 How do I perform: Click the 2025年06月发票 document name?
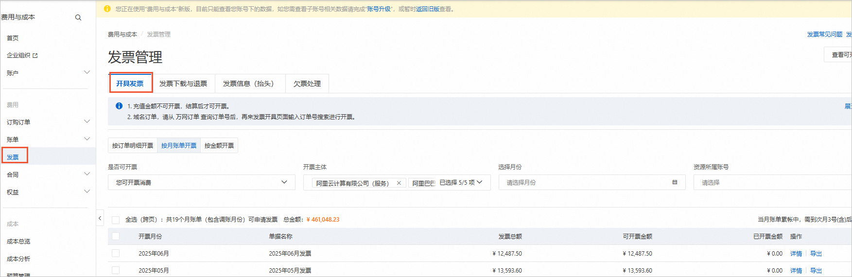point(290,253)
